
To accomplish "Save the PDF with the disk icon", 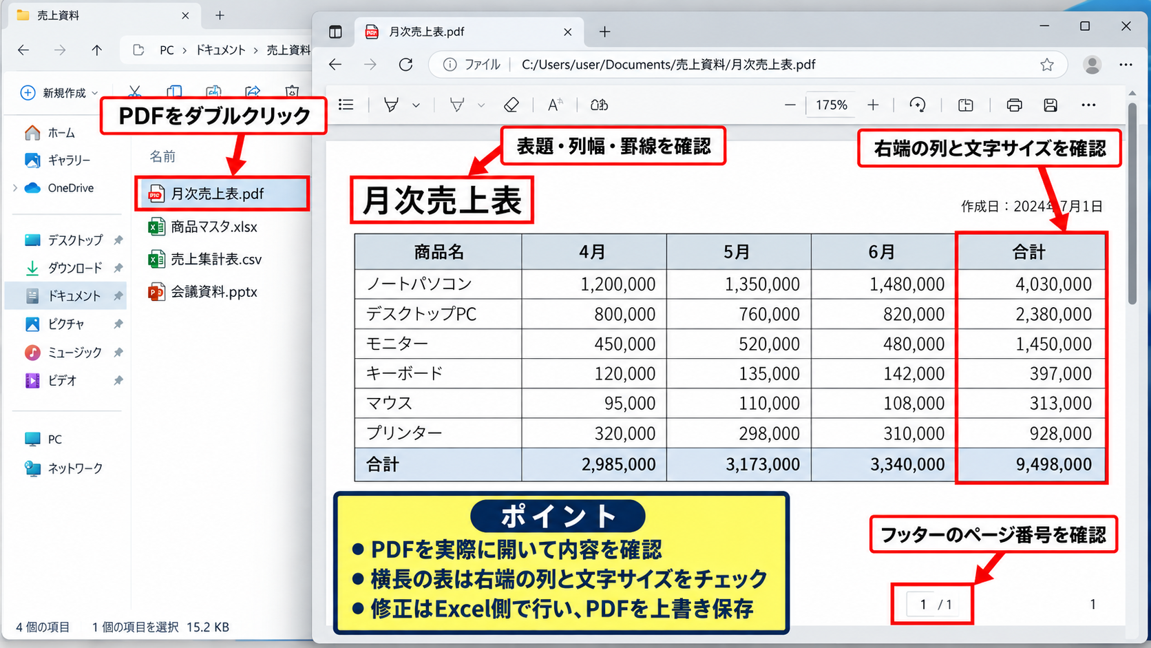I will coord(1050,105).
